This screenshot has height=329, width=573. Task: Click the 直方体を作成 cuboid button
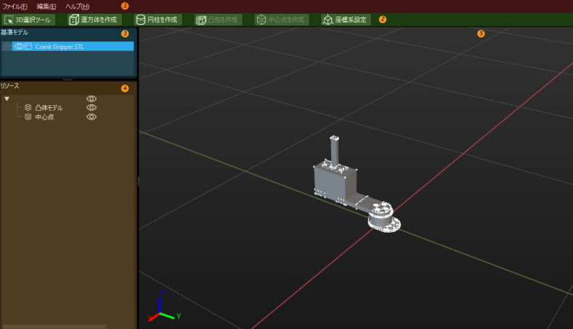point(93,20)
